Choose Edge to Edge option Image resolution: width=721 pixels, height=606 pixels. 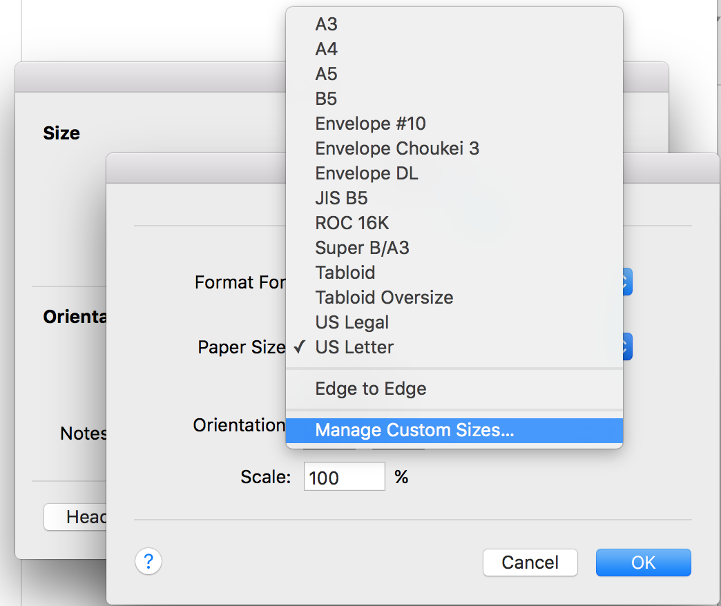point(371,389)
